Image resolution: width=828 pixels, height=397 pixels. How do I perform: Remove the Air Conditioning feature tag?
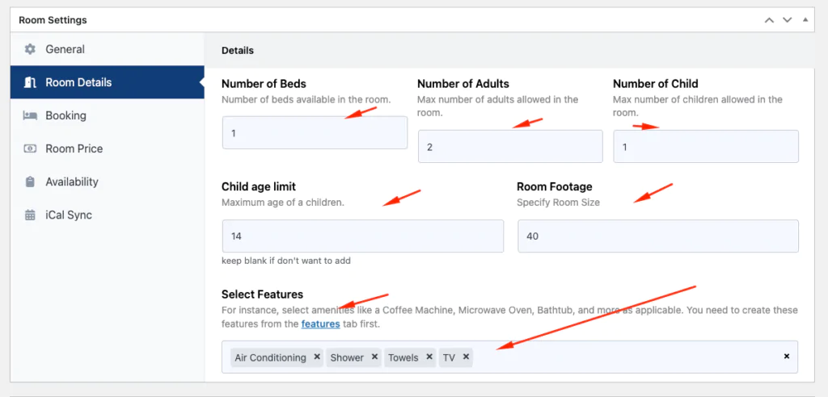[x=317, y=357]
